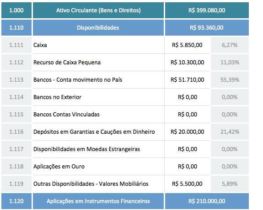Click the R$ 20.000,00 value cell
The image size is (263, 210).
(187, 132)
